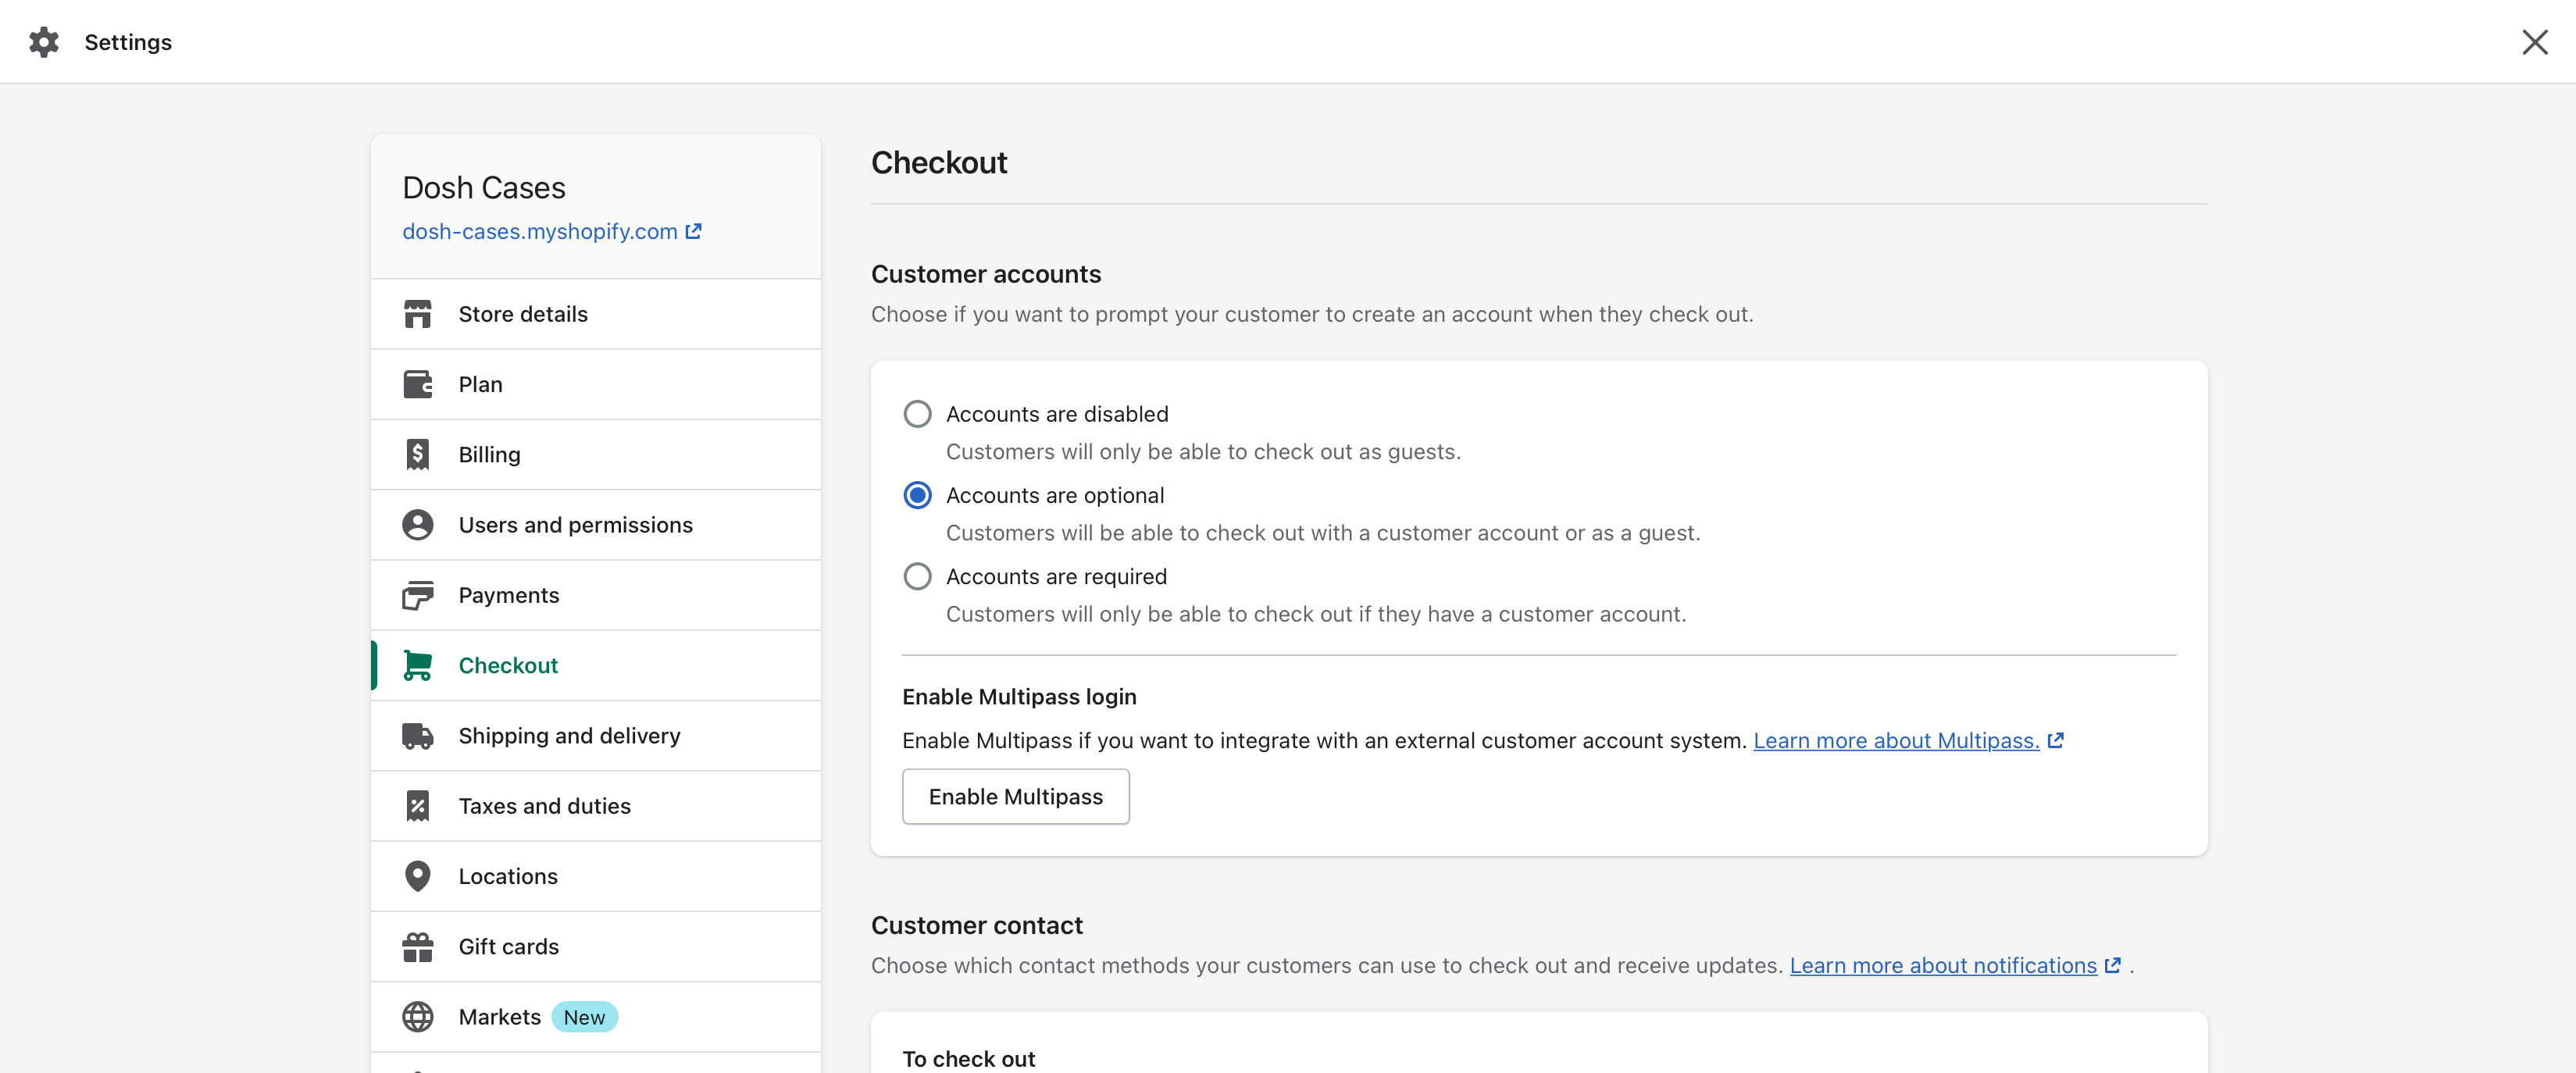
Task: Click the Billing receipt icon
Action: pyautogui.click(x=417, y=454)
